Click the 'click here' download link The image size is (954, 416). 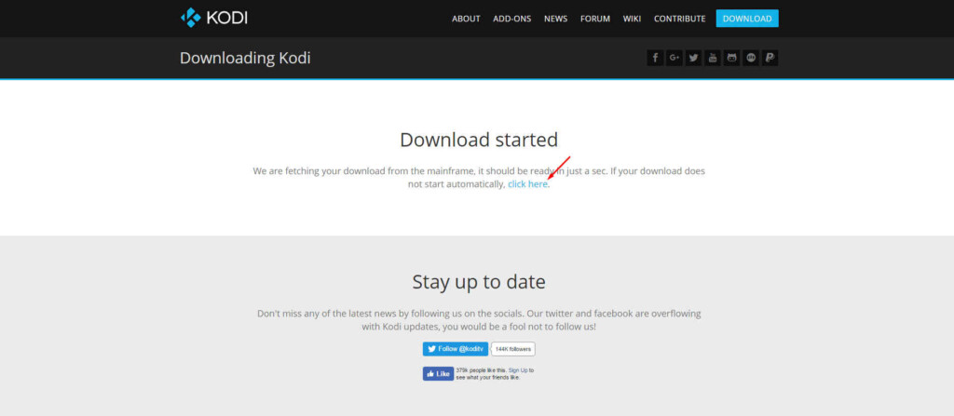[x=527, y=184]
